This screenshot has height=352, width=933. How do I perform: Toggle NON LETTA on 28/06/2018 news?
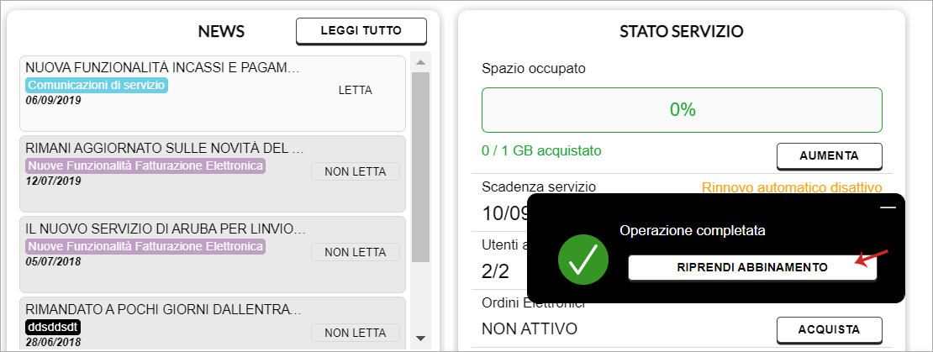tap(356, 333)
